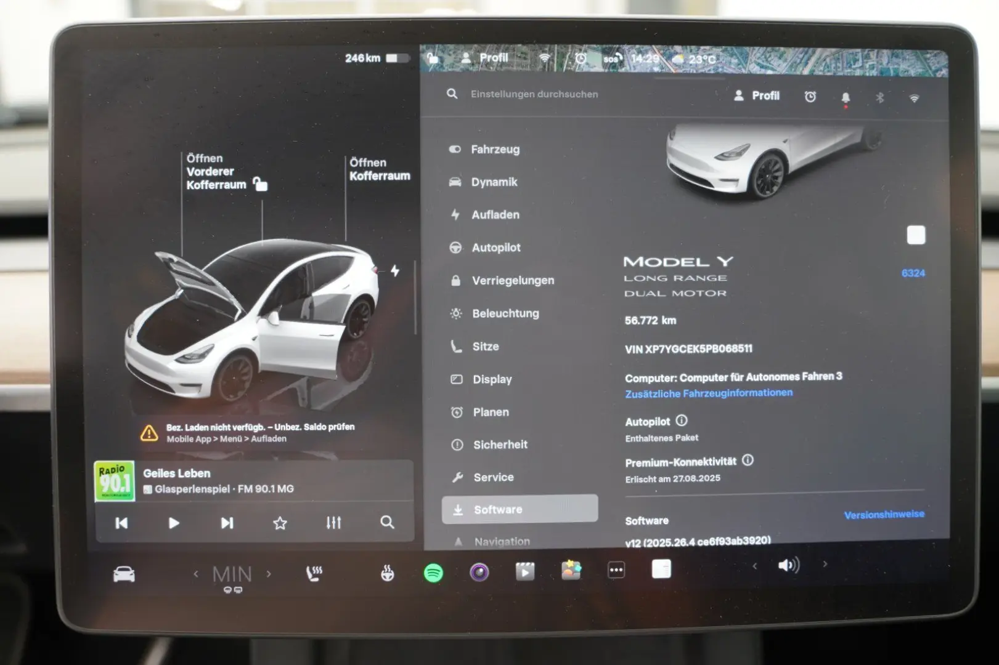The image size is (999, 665).
Task: Open Zusätzliche Fahrzeuginformationen link
Action: (709, 393)
